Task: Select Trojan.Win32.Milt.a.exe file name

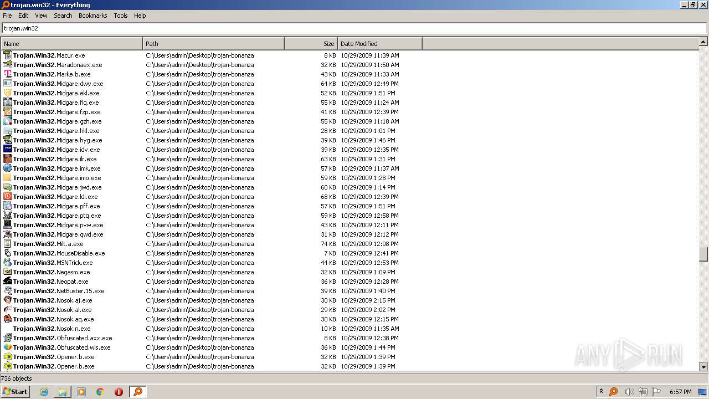Action: [x=48, y=244]
